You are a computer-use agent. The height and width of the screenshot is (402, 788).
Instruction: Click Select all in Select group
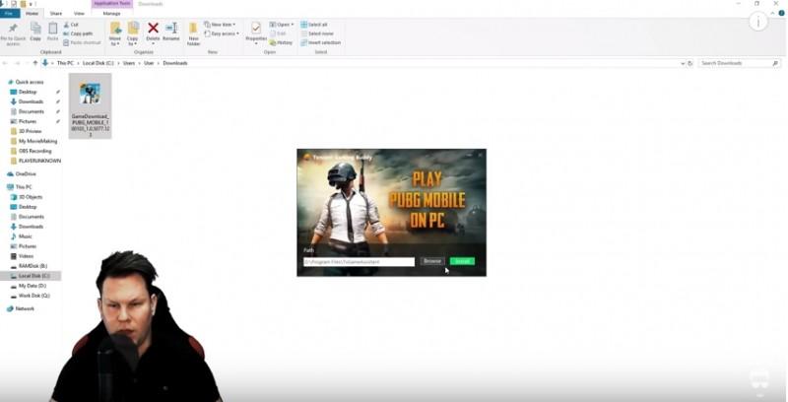314,24
